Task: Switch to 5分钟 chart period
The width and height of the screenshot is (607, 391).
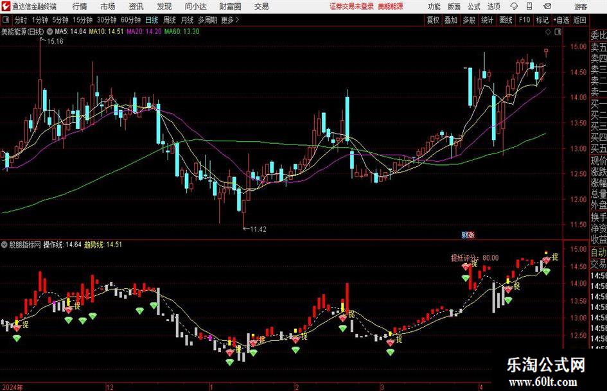Action: click(x=60, y=20)
